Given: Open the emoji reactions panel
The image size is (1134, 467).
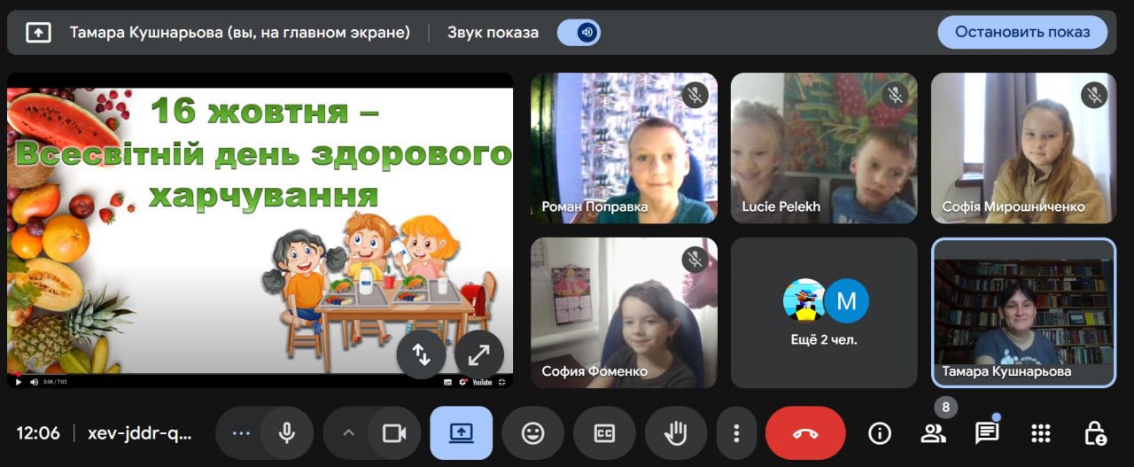Looking at the screenshot, I should click(532, 432).
